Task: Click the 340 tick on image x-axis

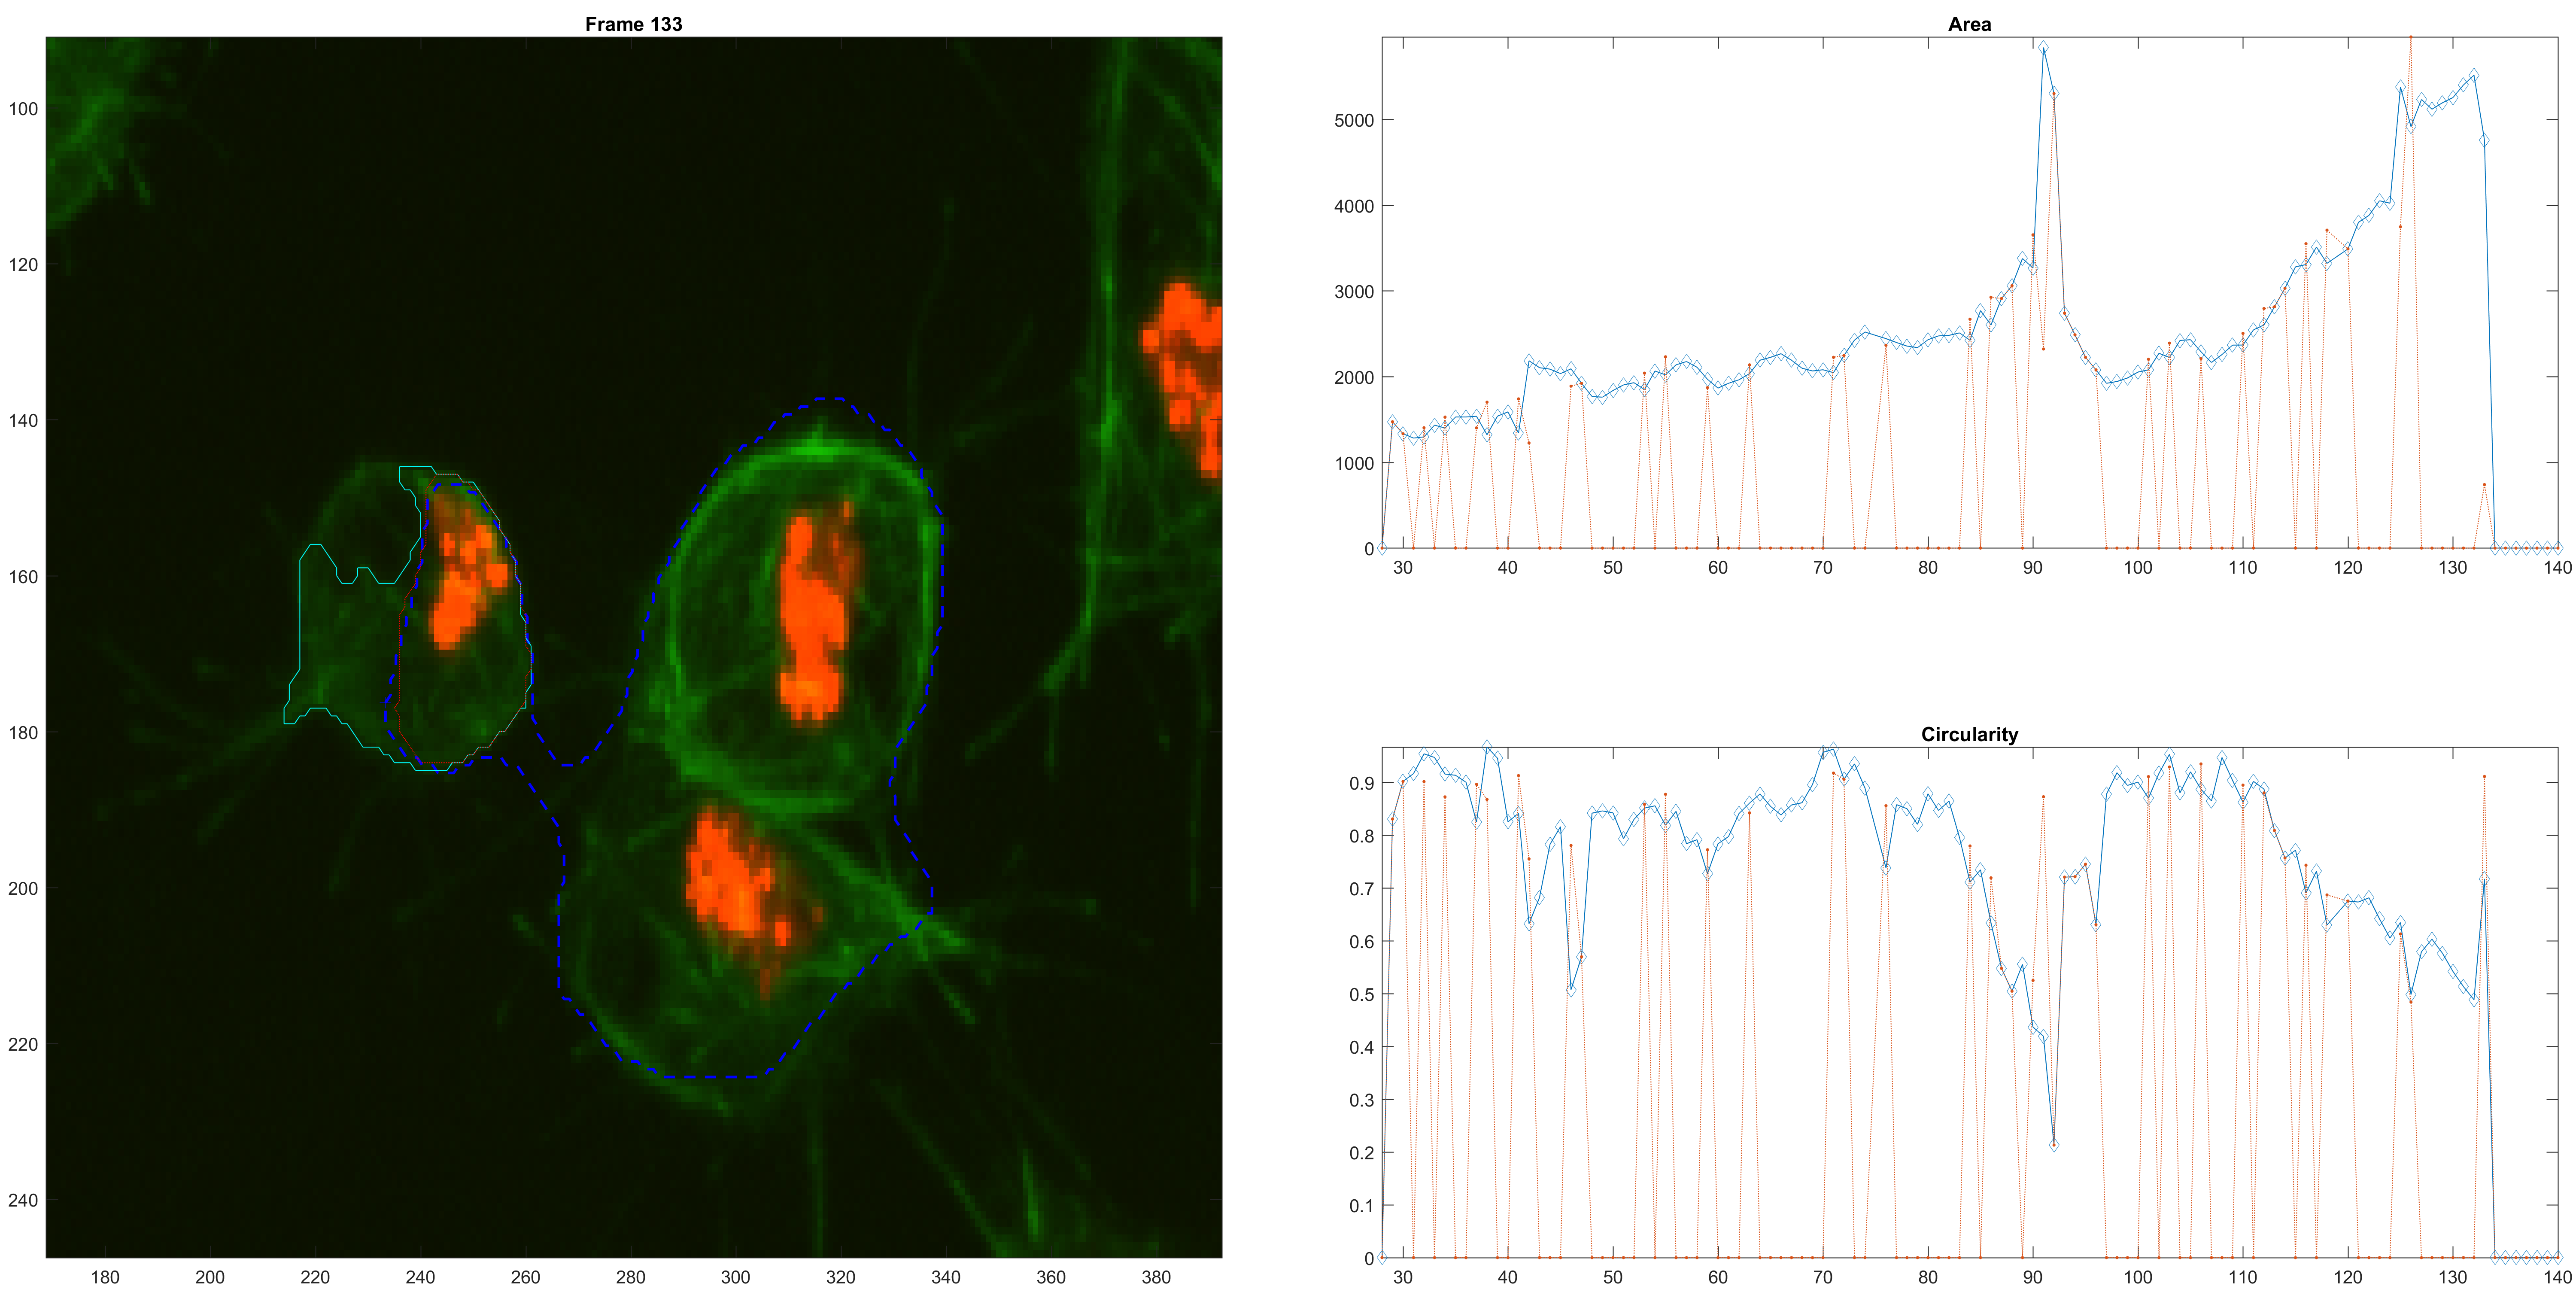Action: (x=945, y=1277)
